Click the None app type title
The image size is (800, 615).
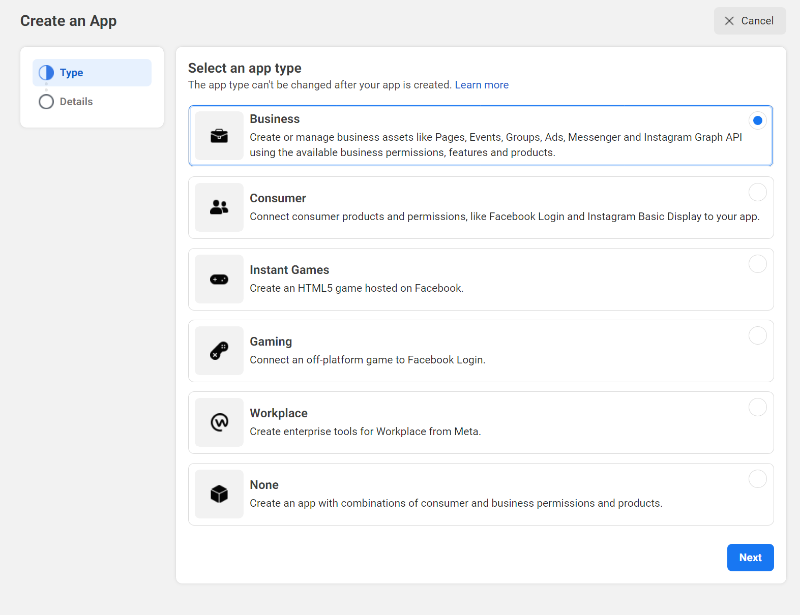[264, 485]
